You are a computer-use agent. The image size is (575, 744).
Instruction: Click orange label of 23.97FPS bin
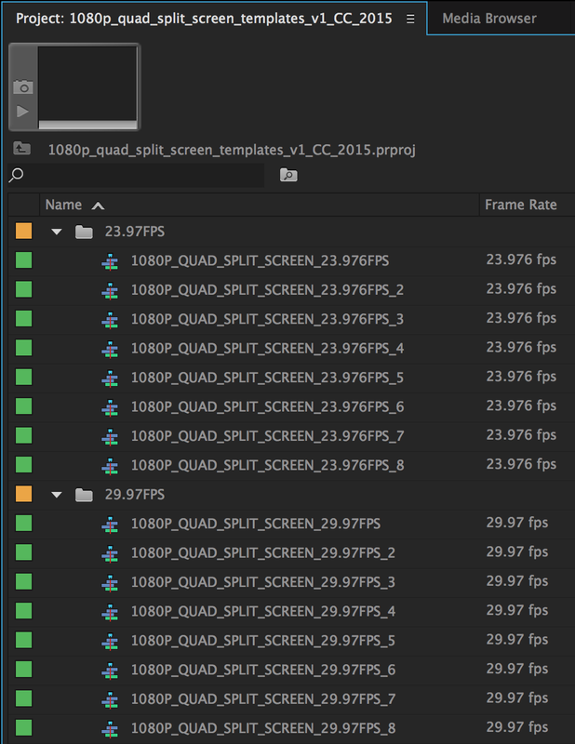tap(24, 231)
